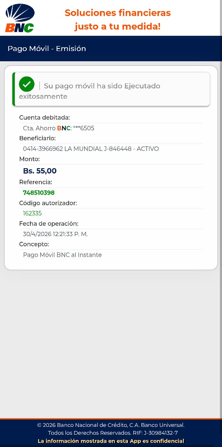Tap the green success checkmark icon
222x447 pixels.
coord(27,84)
